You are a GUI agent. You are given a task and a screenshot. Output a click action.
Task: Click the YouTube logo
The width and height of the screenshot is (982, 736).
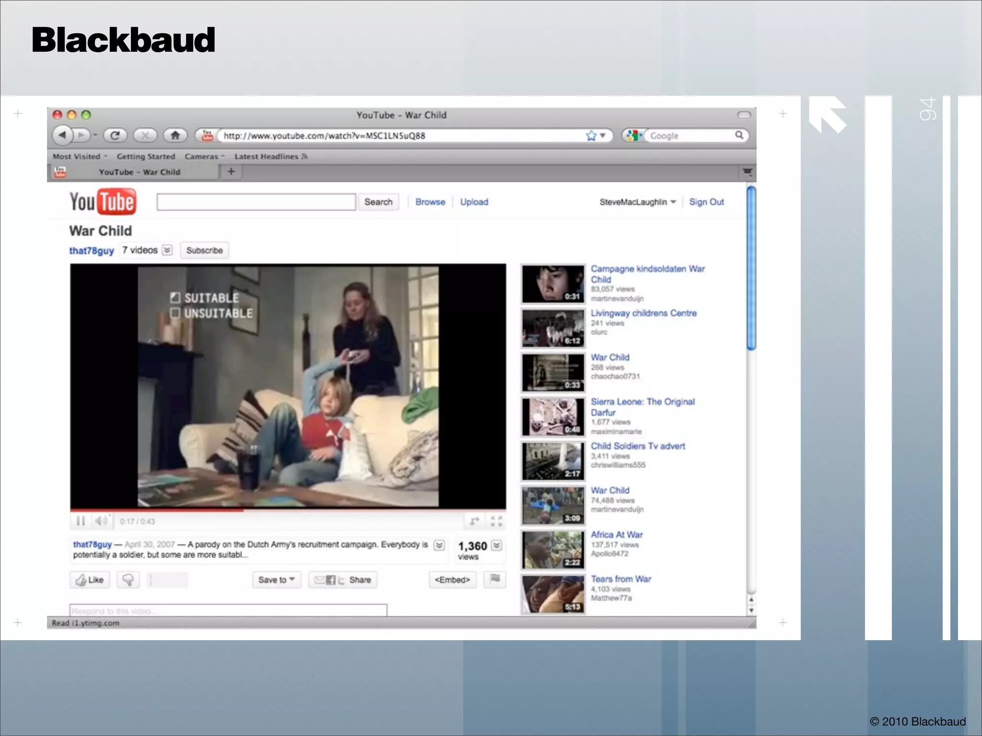pyautogui.click(x=103, y=202)
